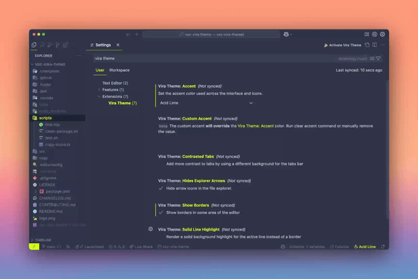418x279 pixels.
Task: Enable the Contrasted Tabs checkbox
Action: (161, 164)
